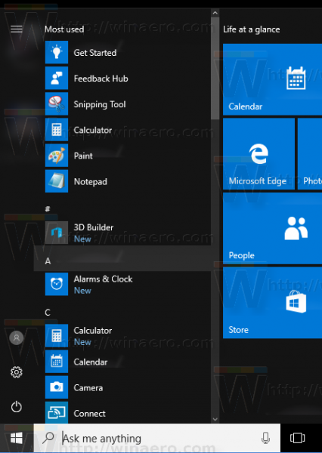Select Feedback Hub text label

101,79
